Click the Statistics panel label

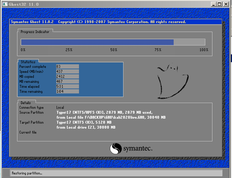(28, 62)
